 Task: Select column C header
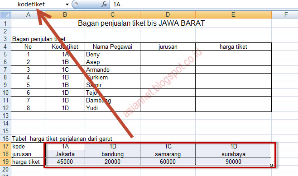tap(112, 14)
